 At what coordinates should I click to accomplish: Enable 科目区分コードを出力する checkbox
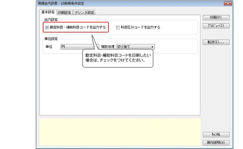tap(118, 27)
